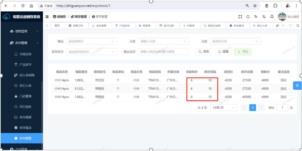Click the green 导出 button
This screenshot has height=151, width=302.
[243, 52]
